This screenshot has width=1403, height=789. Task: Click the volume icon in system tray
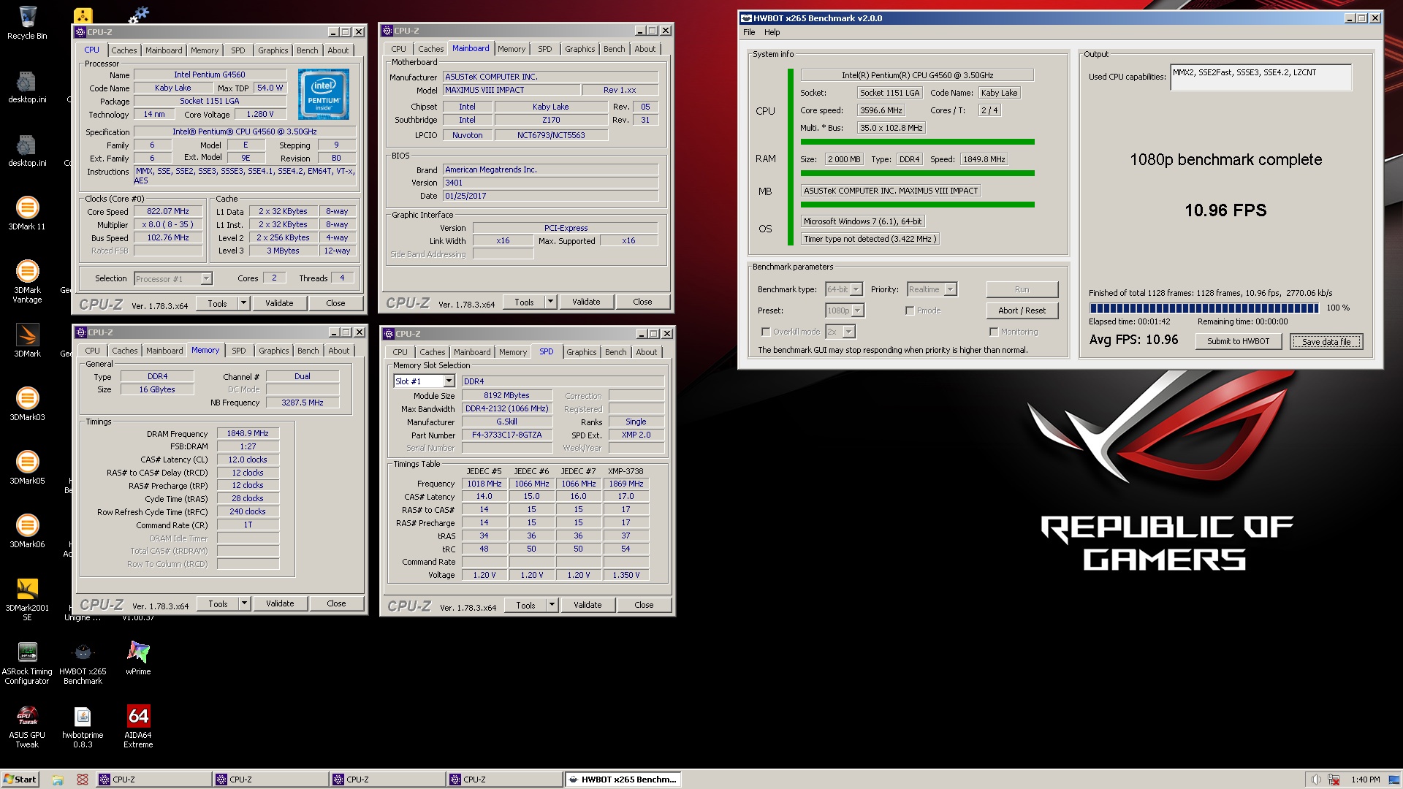pos(1315,780)
